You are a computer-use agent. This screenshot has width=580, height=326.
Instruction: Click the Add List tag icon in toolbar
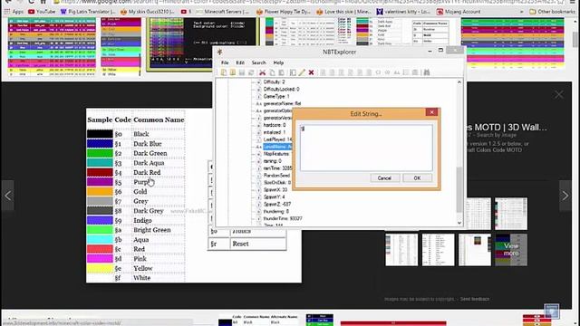[x=406, y=72]
